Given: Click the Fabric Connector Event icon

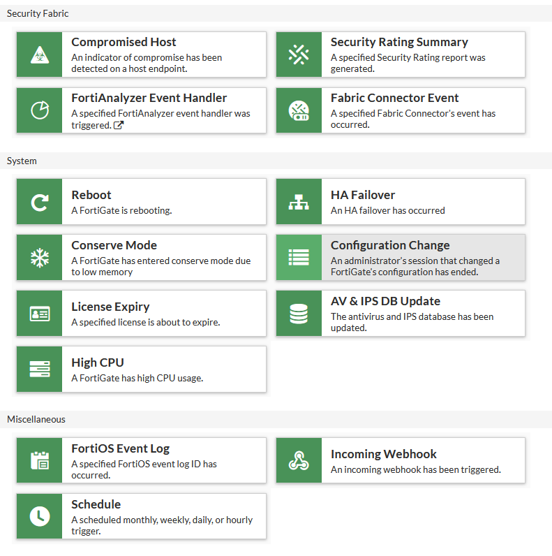Looking at the screenshot, I should point(299,110).
